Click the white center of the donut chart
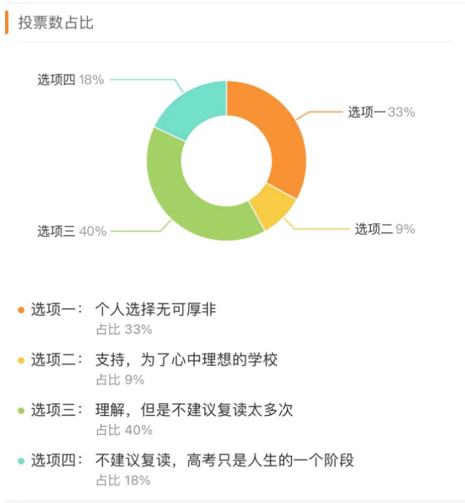This screenshot has width=465, height=503. click(x=227, y=161)
